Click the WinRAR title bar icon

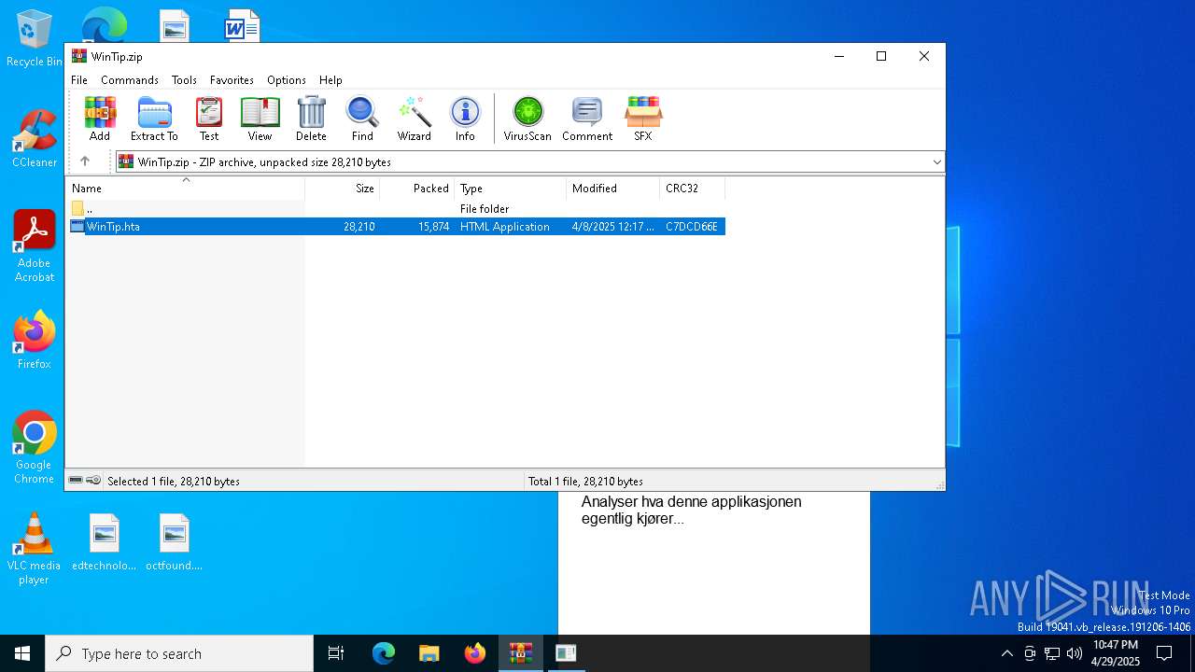(79, 56)
